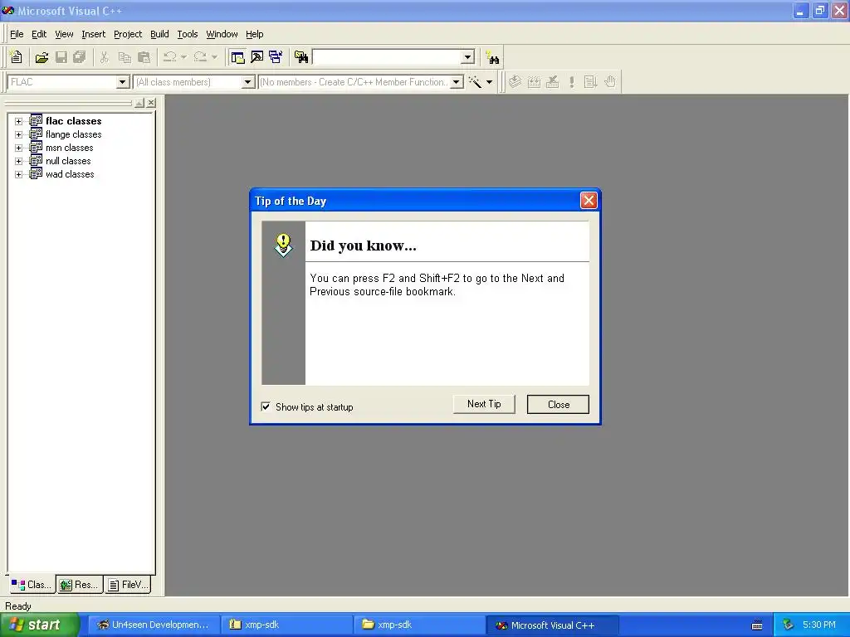
Task: Expand the wad classes node
Action: (18, 174)
